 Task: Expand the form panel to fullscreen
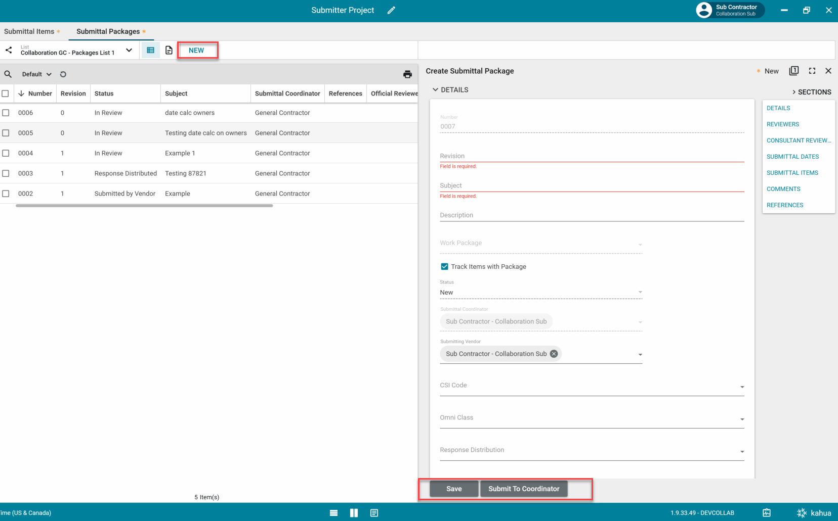(x=812, y=71)
